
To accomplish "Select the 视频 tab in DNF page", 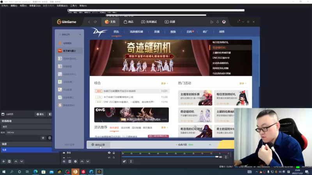I will point(173,32).
